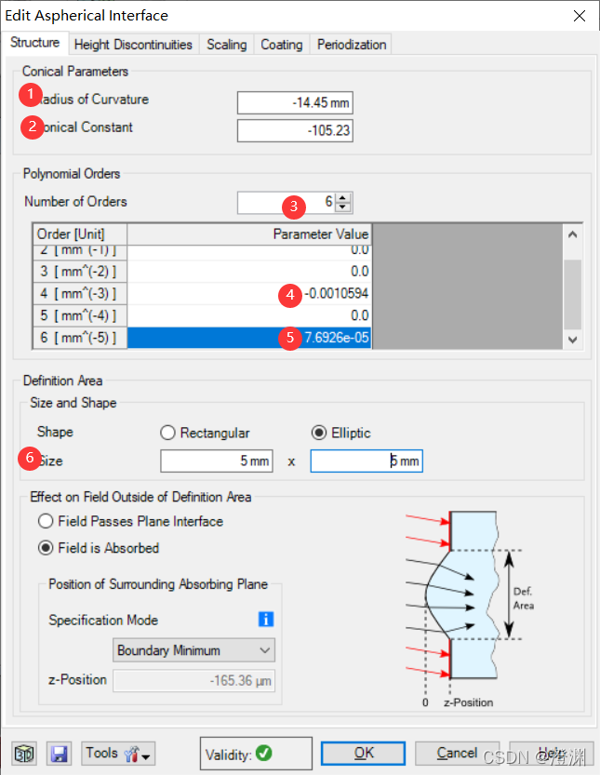
Task: Open the Periodization tab
Action: [352, 45]
